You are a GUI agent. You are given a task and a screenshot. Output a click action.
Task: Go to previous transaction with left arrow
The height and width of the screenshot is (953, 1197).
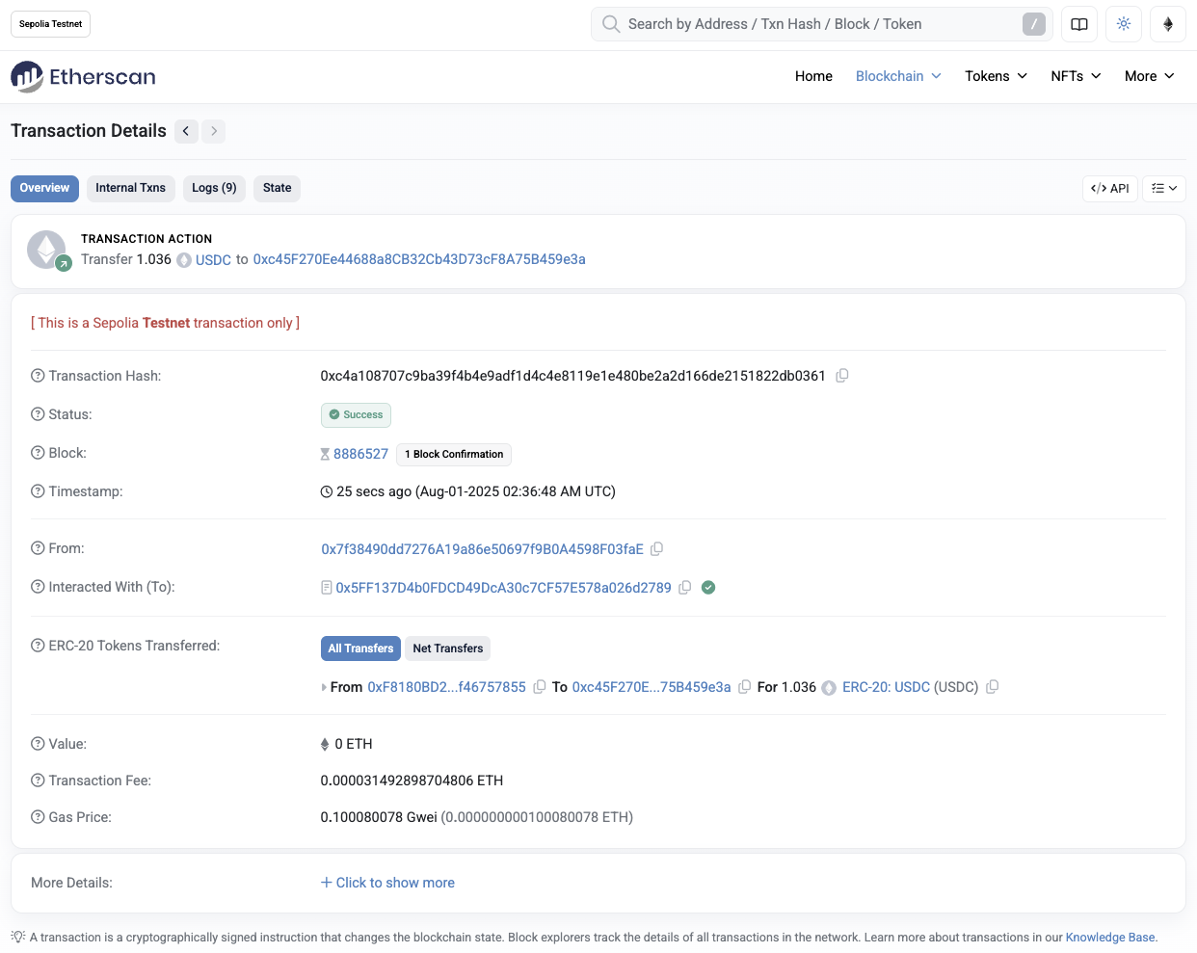coord(186,131)
